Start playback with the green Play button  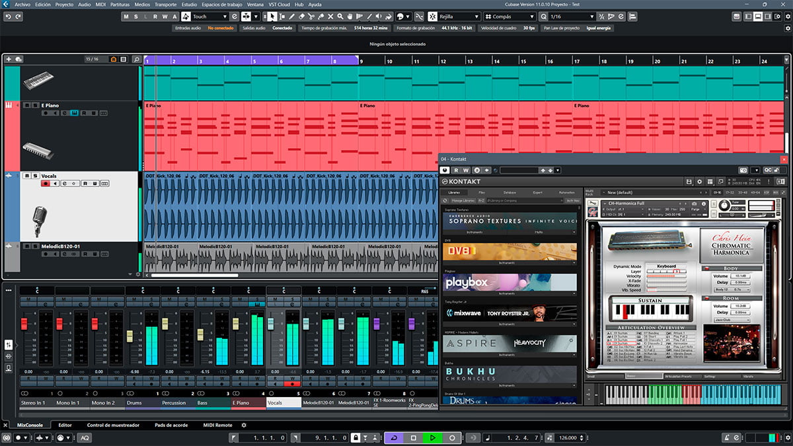433,437
